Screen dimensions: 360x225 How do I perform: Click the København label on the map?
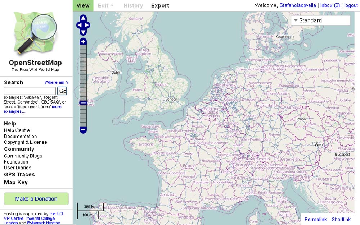point(285,36)
